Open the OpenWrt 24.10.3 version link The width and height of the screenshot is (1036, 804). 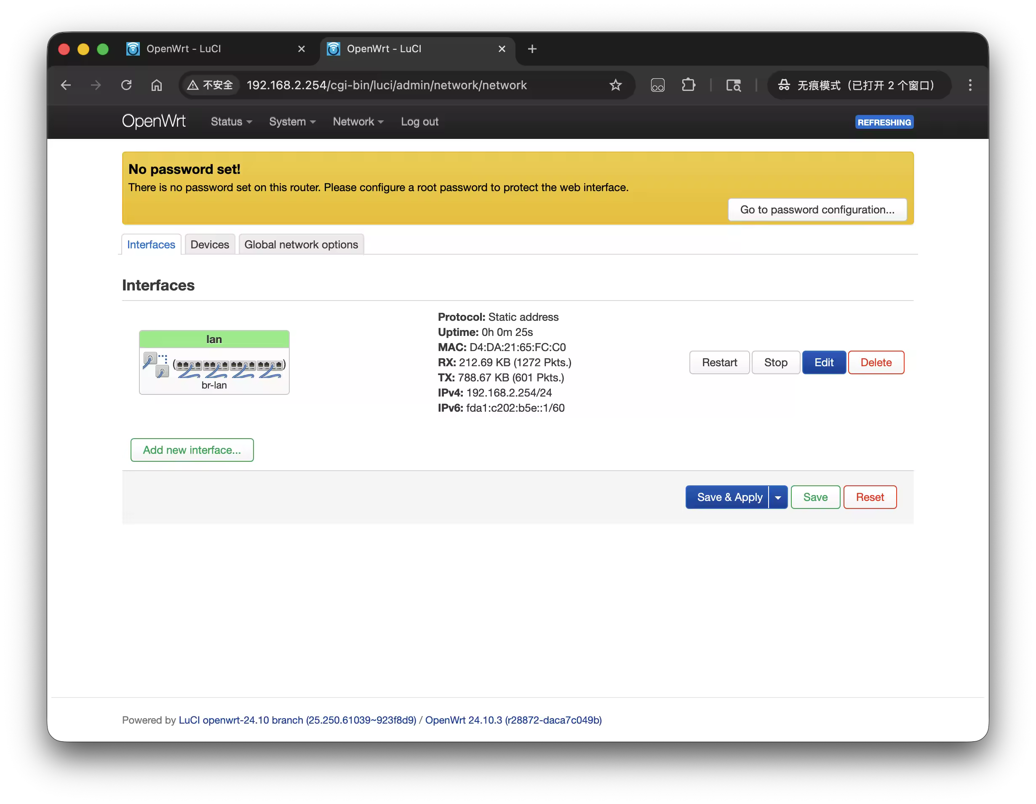513,720
